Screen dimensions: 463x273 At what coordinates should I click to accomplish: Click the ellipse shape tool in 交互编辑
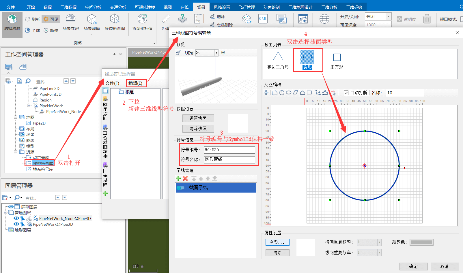tap(288, 93)
